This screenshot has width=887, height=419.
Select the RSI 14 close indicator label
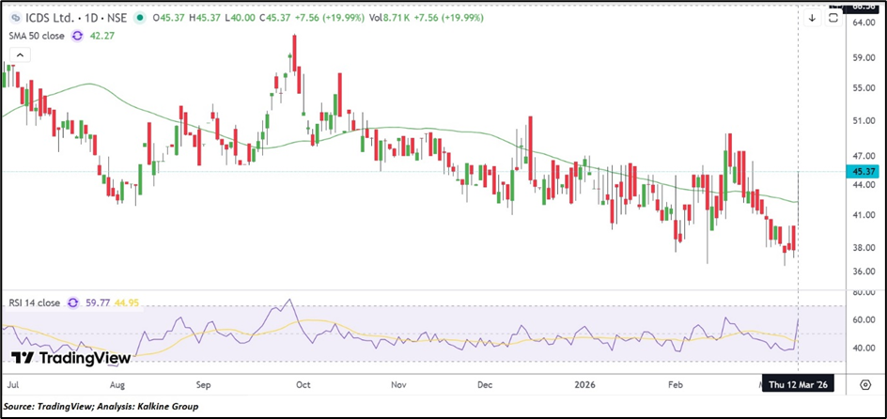point(36,303)
